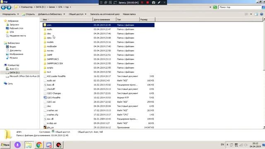This screenshot has height=149, width=265.
Task: Activate the recorder drawing pencil tool
Action: pyautogui.click(x=159, y=2)
